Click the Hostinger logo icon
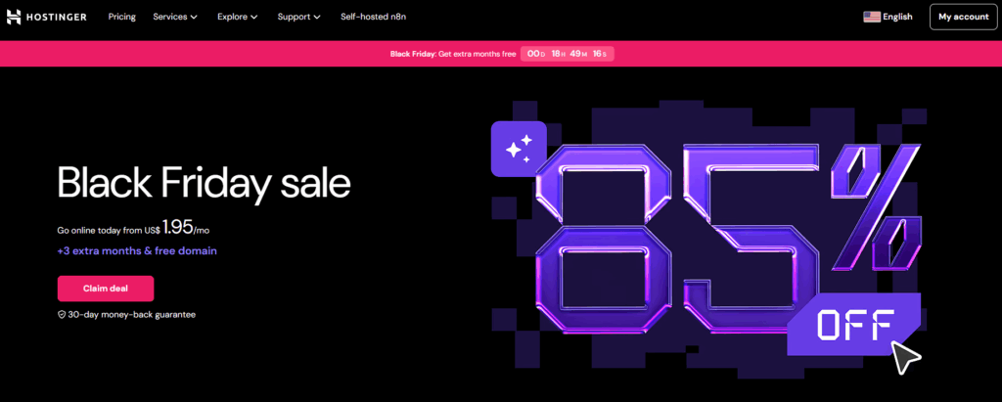Screen dimensions: 1002x402 pos(14,17)
